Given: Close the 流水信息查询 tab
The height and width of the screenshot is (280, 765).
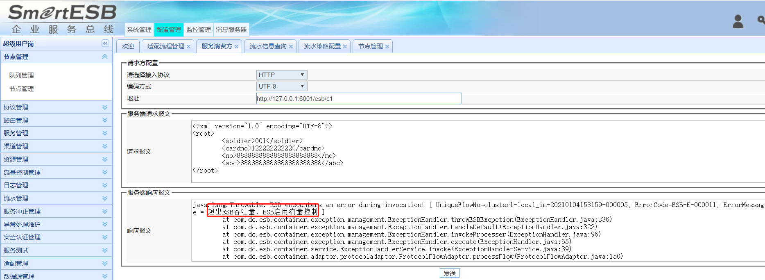Looking at the screenshot, I should click(x=291, y=47).
